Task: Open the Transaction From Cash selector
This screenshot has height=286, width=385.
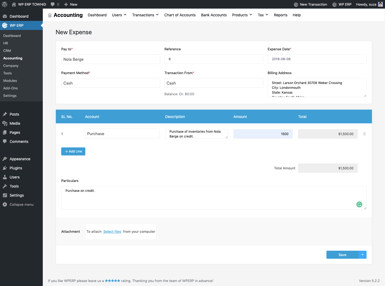Action: click(x=214, y=83)
